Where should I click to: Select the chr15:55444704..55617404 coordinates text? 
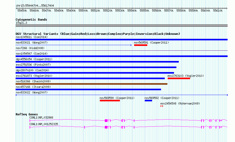pyautogui.click(x=35, y=6)
